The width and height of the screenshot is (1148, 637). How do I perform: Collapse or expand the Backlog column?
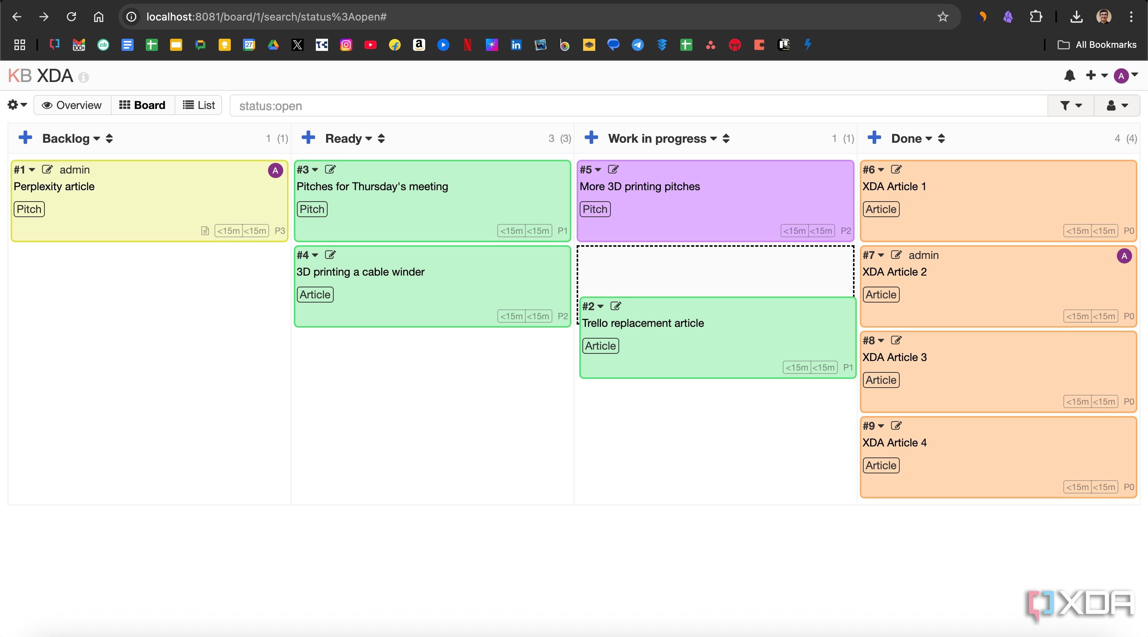point(109,139)
